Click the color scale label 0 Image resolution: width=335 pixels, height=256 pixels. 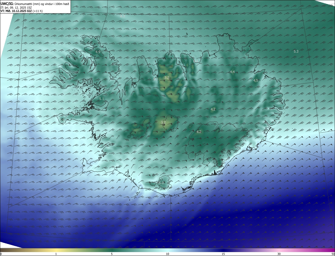(x=1, y=254)
